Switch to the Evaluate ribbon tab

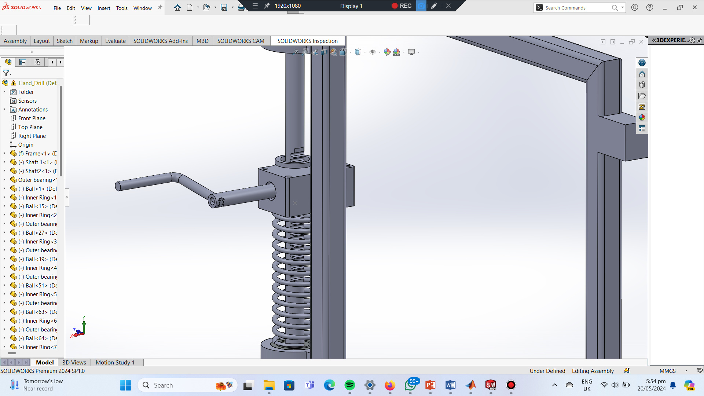(115, 41)
